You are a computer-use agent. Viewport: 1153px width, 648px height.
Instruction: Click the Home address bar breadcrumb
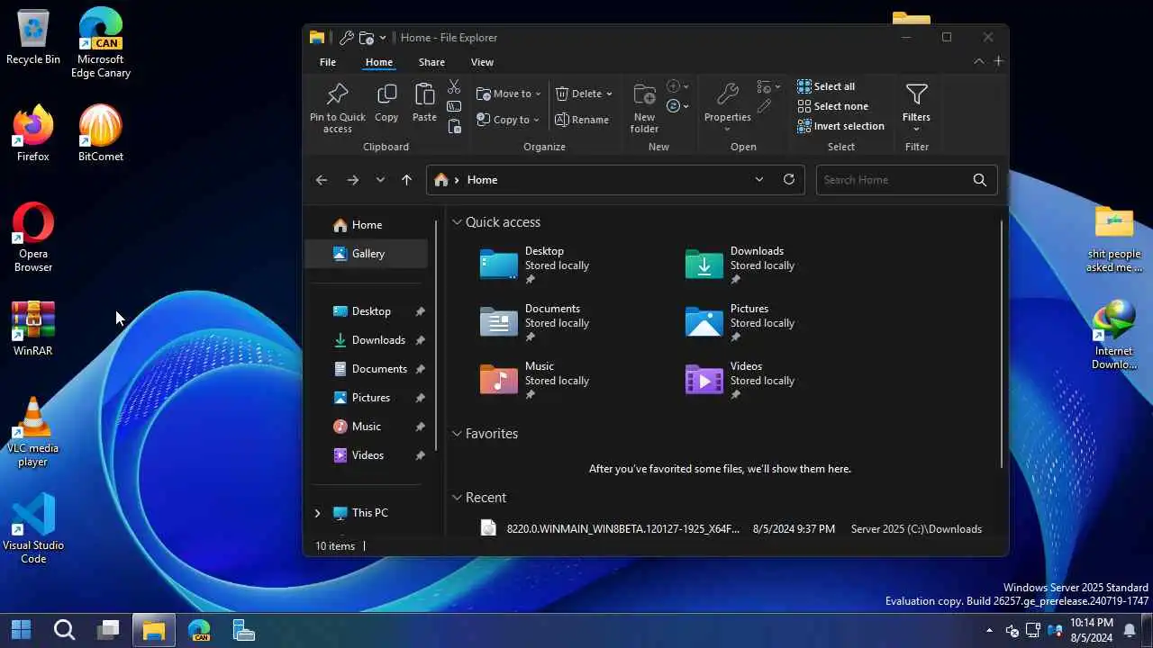tap(482, 180)
